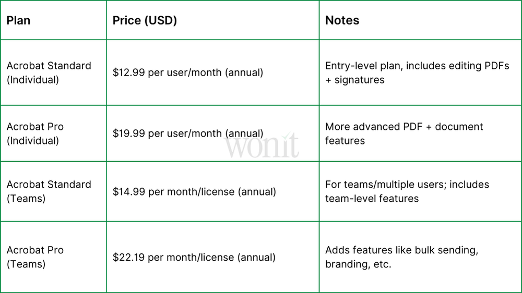Click the bulk sending, branding note
This screenshot has height=293, width=522.
[401, 257]
